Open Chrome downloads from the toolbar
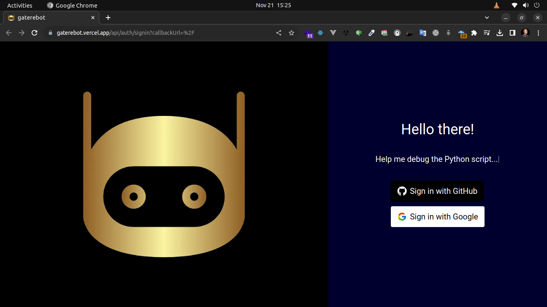Viewport: 547px width, 307px height. coord(500,33)
